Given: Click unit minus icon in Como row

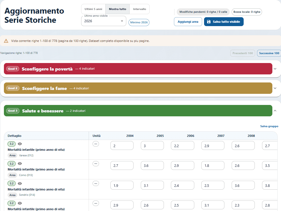Looking at the screenshot, I should point(96,164).
